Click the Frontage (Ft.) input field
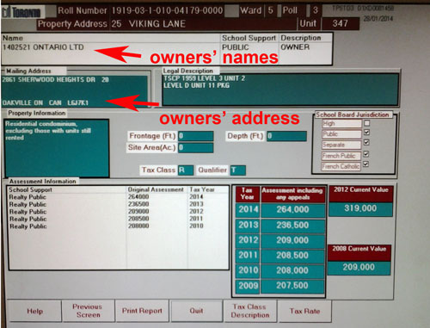The width and height of the screenshot is (430, 328). point(196,136)
